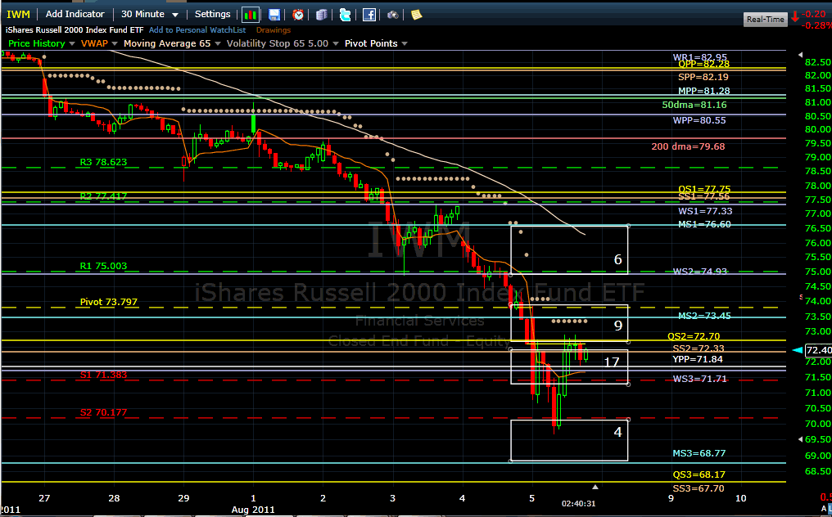Expand Volatility Stop 65 5.00 options

click(x=336, y=43)
